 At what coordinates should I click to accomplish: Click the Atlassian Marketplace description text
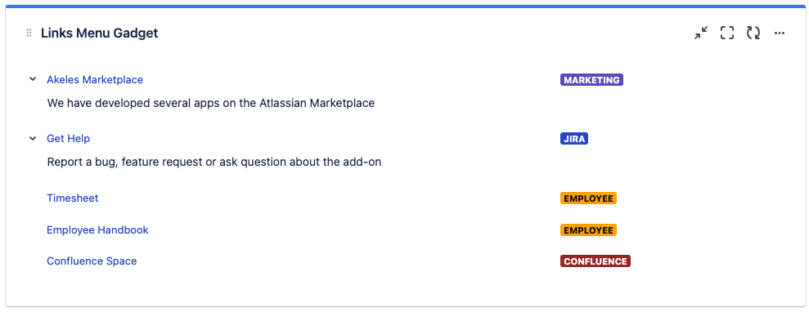pyautogui.click(x=210, y=103)
